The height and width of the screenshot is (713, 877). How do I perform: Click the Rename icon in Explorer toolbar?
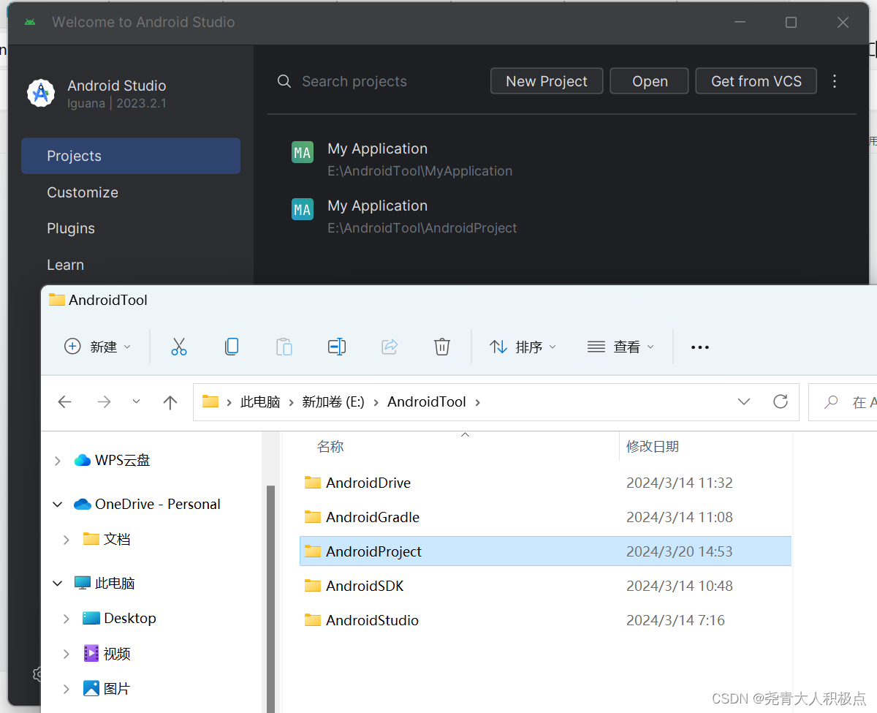(337, 347)
